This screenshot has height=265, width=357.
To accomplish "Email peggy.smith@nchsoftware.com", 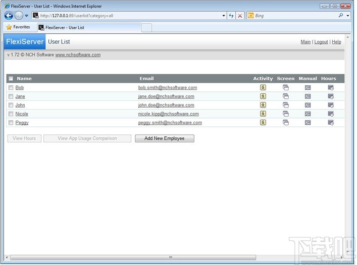I will point(170,123).
